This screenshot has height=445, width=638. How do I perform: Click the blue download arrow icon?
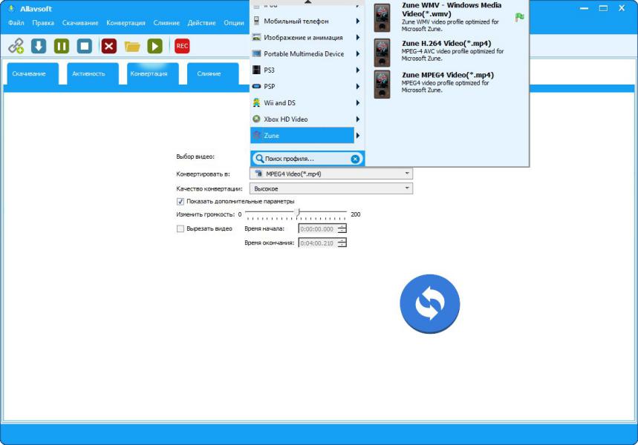click(x=39, y=46)
